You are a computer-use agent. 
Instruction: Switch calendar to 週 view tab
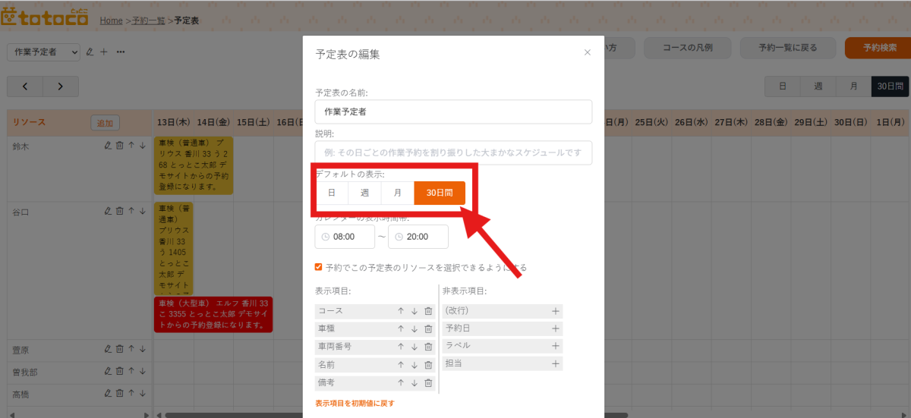[818, 86]
